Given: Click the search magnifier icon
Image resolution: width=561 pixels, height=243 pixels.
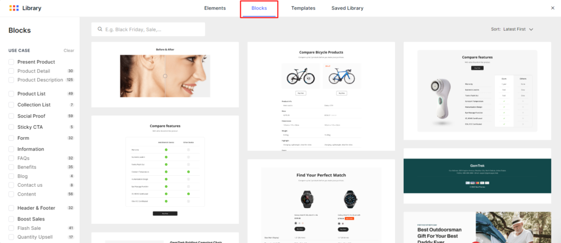Looking at the screenshot, I should click(x=100, y=29).
